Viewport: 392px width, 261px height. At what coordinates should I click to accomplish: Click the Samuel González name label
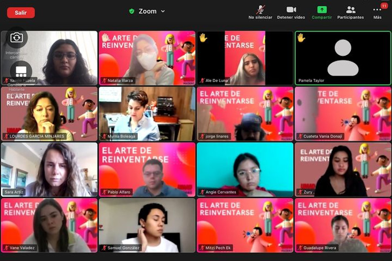(123, 248)
